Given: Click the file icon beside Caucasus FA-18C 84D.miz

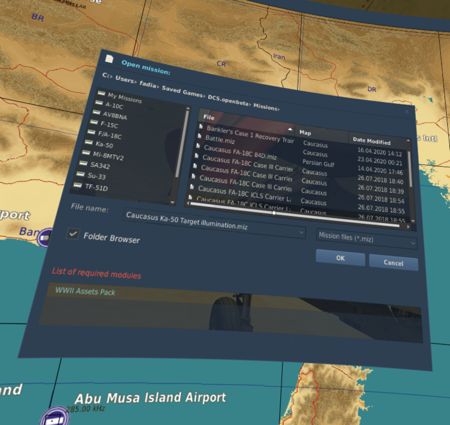Looking at the screenshot, I should coord(198,146).
